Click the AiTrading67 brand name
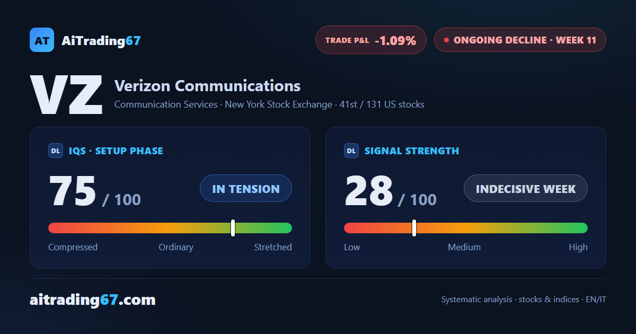Screen dimensions: 636x334 click(x=101, y=40)
